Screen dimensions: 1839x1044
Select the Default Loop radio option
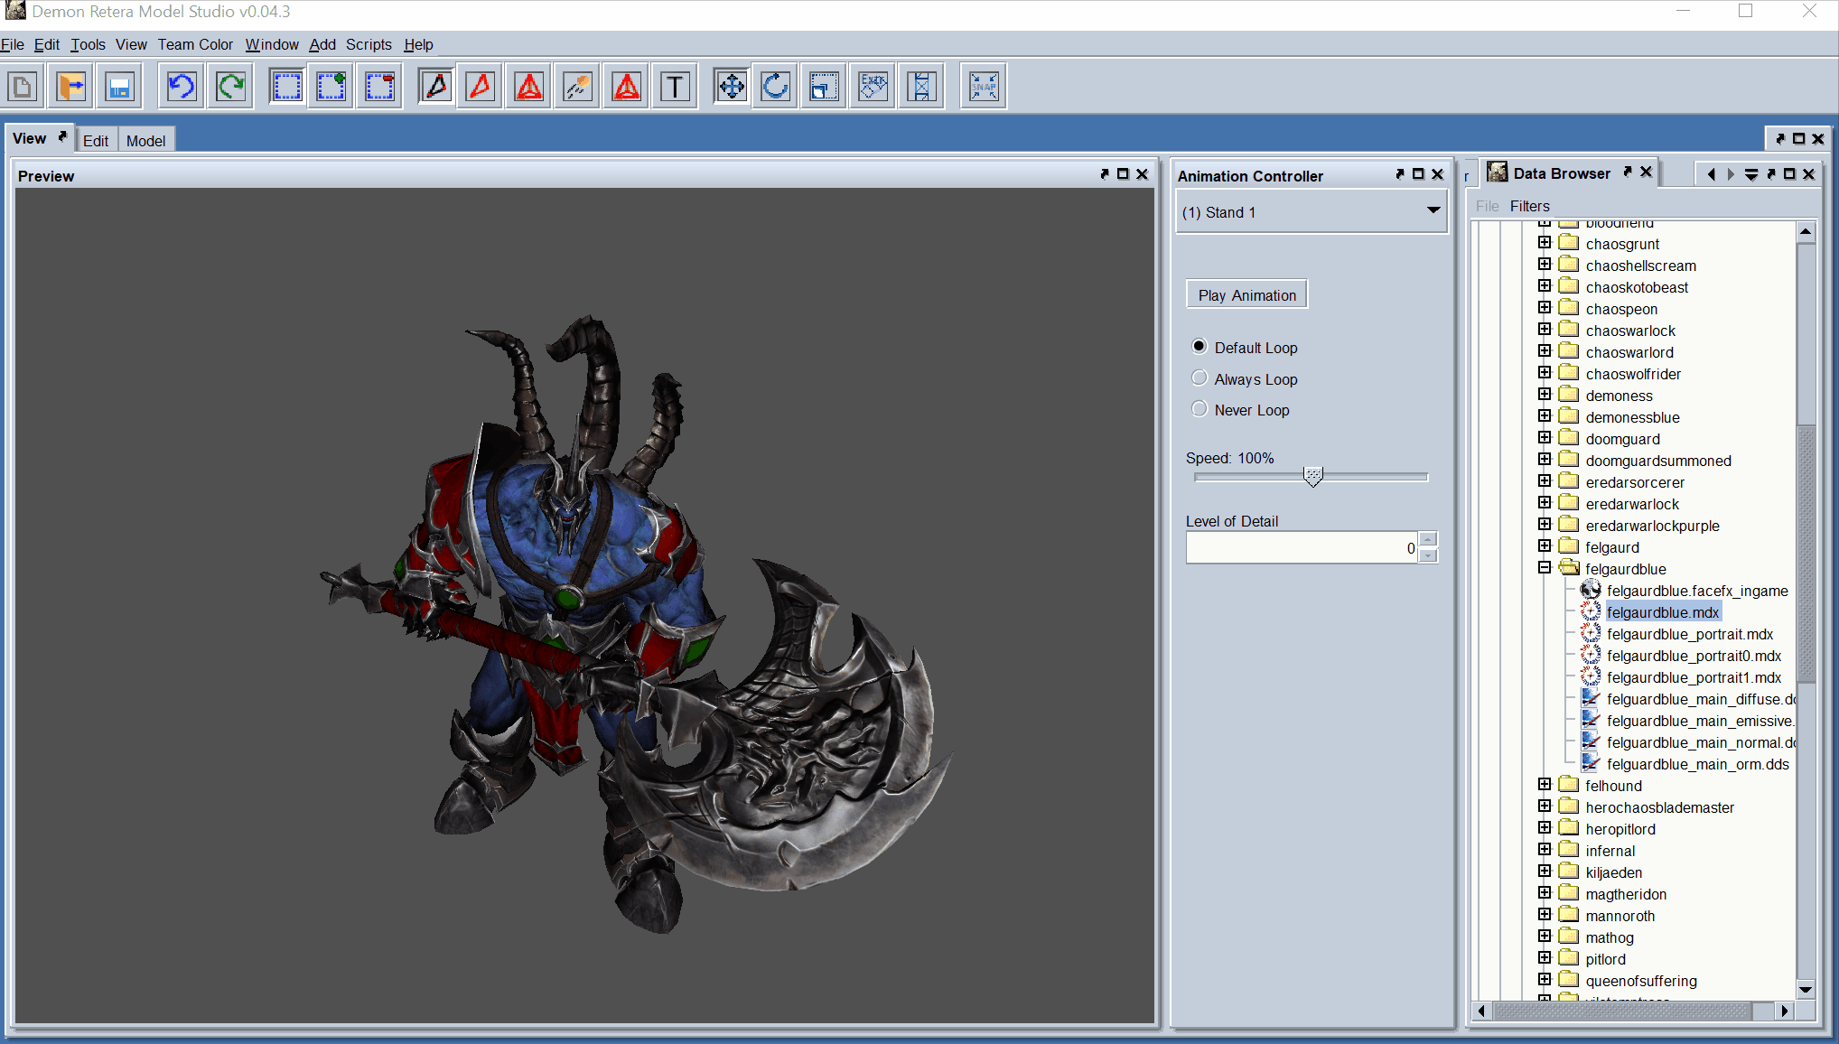1200,347
